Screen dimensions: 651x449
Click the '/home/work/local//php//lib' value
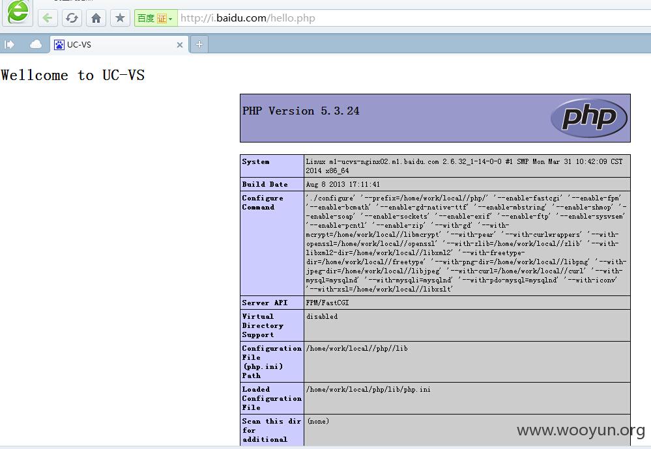click(x=357, y=348)
